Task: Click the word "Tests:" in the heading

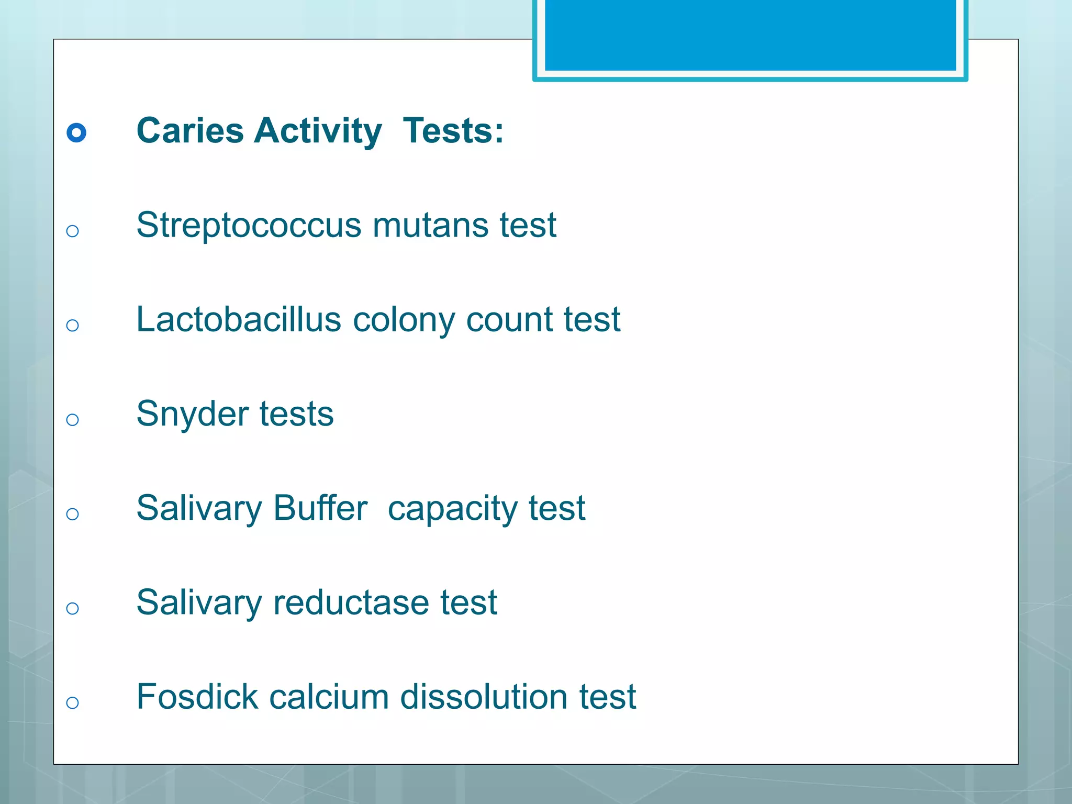Action: coord(453,130)
